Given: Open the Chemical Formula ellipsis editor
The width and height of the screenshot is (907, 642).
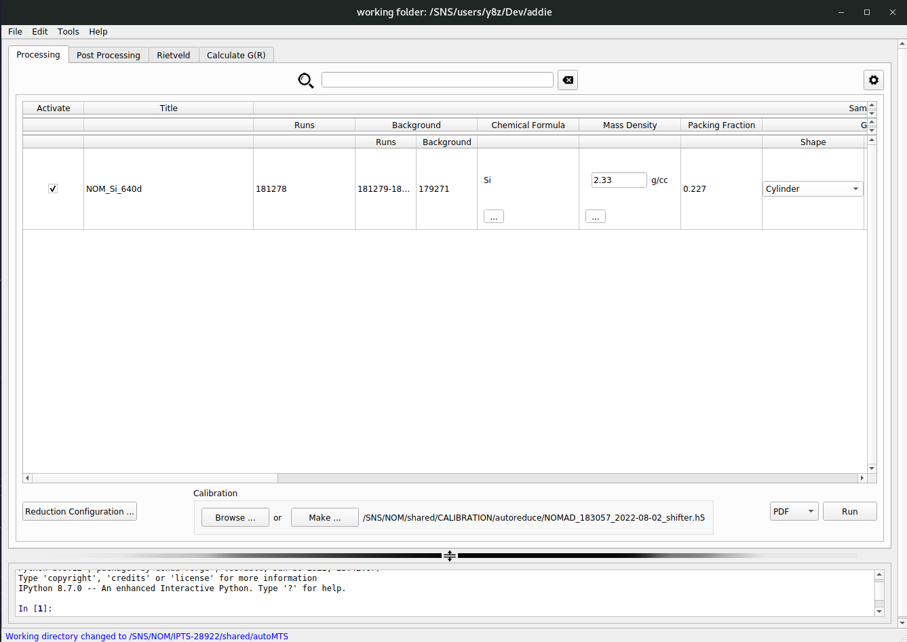Looking at the screenshot, I should (x=493, y=217).
